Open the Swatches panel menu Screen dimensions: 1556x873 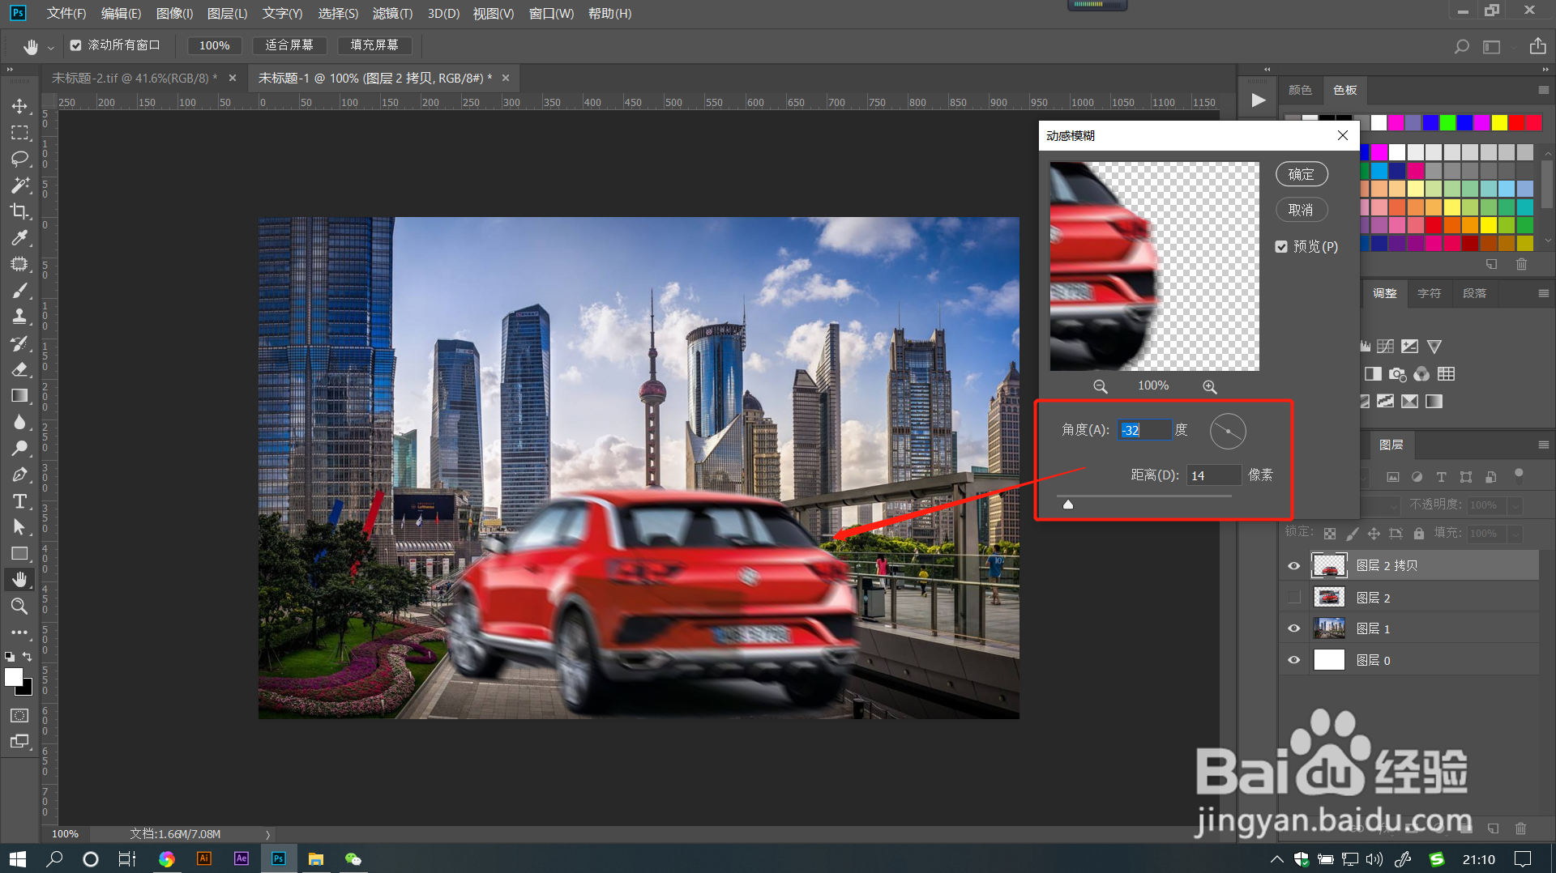click(1543, 90)
